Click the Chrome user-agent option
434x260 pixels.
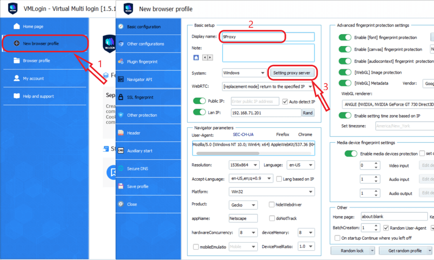tap(305, 134)
